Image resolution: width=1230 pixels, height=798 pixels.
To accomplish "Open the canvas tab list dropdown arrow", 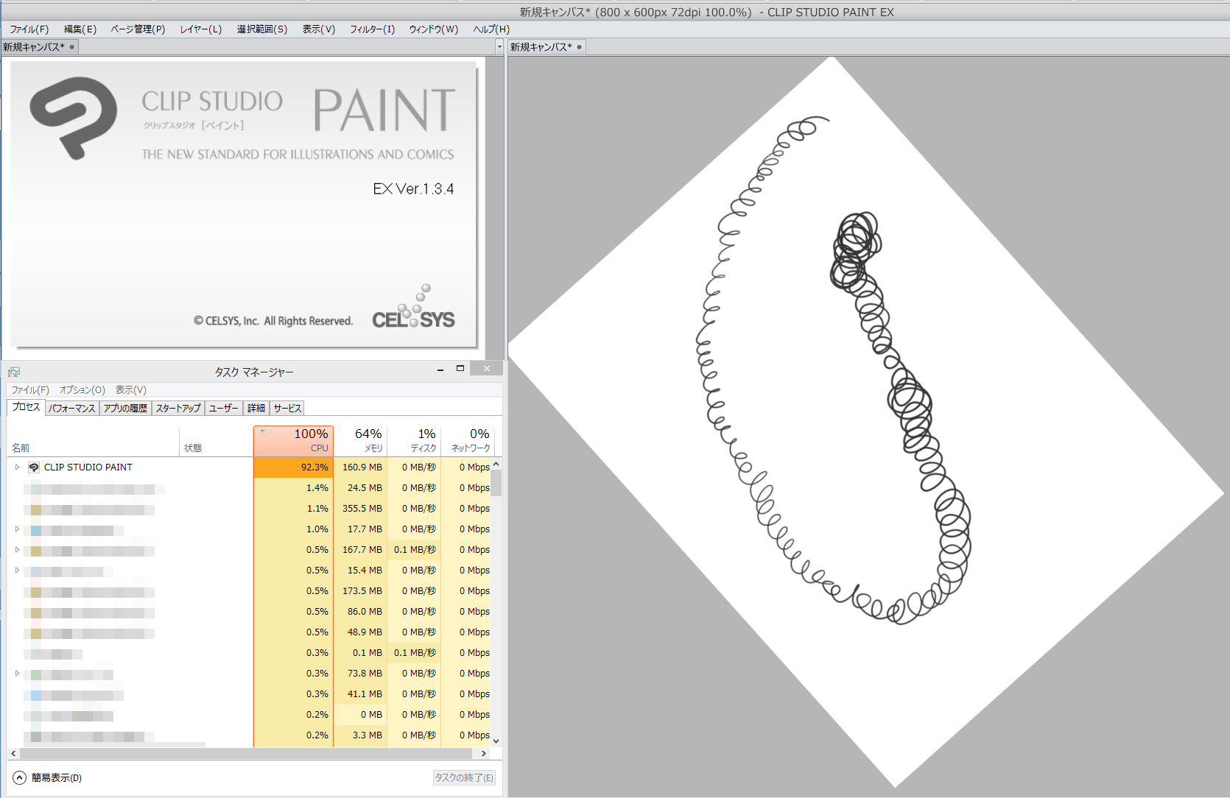I will tap(499, 47).
